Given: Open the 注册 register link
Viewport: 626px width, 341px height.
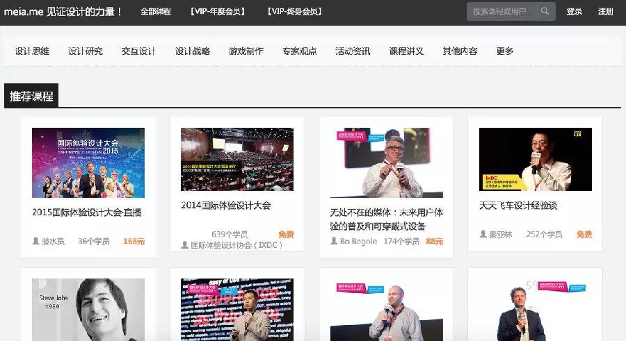Looking at the screenshot, I should click(x=605, y=12).
